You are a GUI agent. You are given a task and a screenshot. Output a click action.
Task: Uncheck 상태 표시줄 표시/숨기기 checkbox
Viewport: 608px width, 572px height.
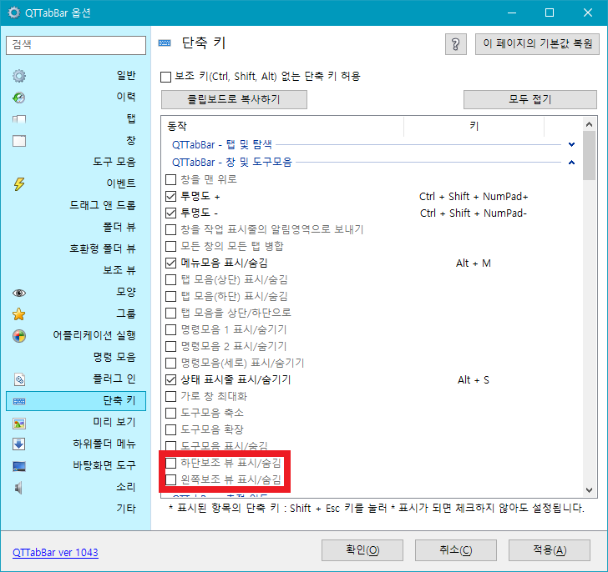170,379
